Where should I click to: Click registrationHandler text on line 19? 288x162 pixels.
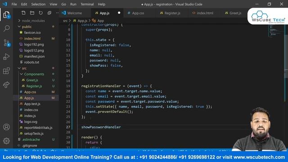pyautogui.click(x=101, y=86)
